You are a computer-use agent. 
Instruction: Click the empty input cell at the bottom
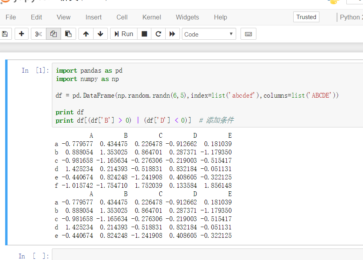207,255
